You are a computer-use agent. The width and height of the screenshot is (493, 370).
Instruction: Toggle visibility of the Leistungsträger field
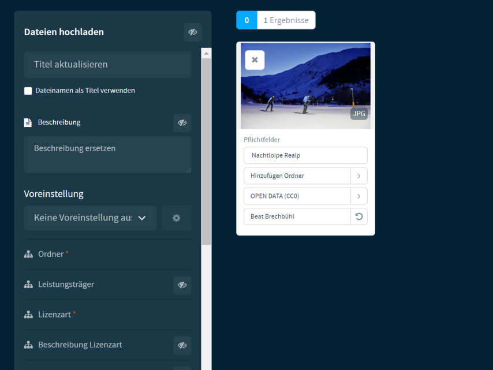(182, 285)
